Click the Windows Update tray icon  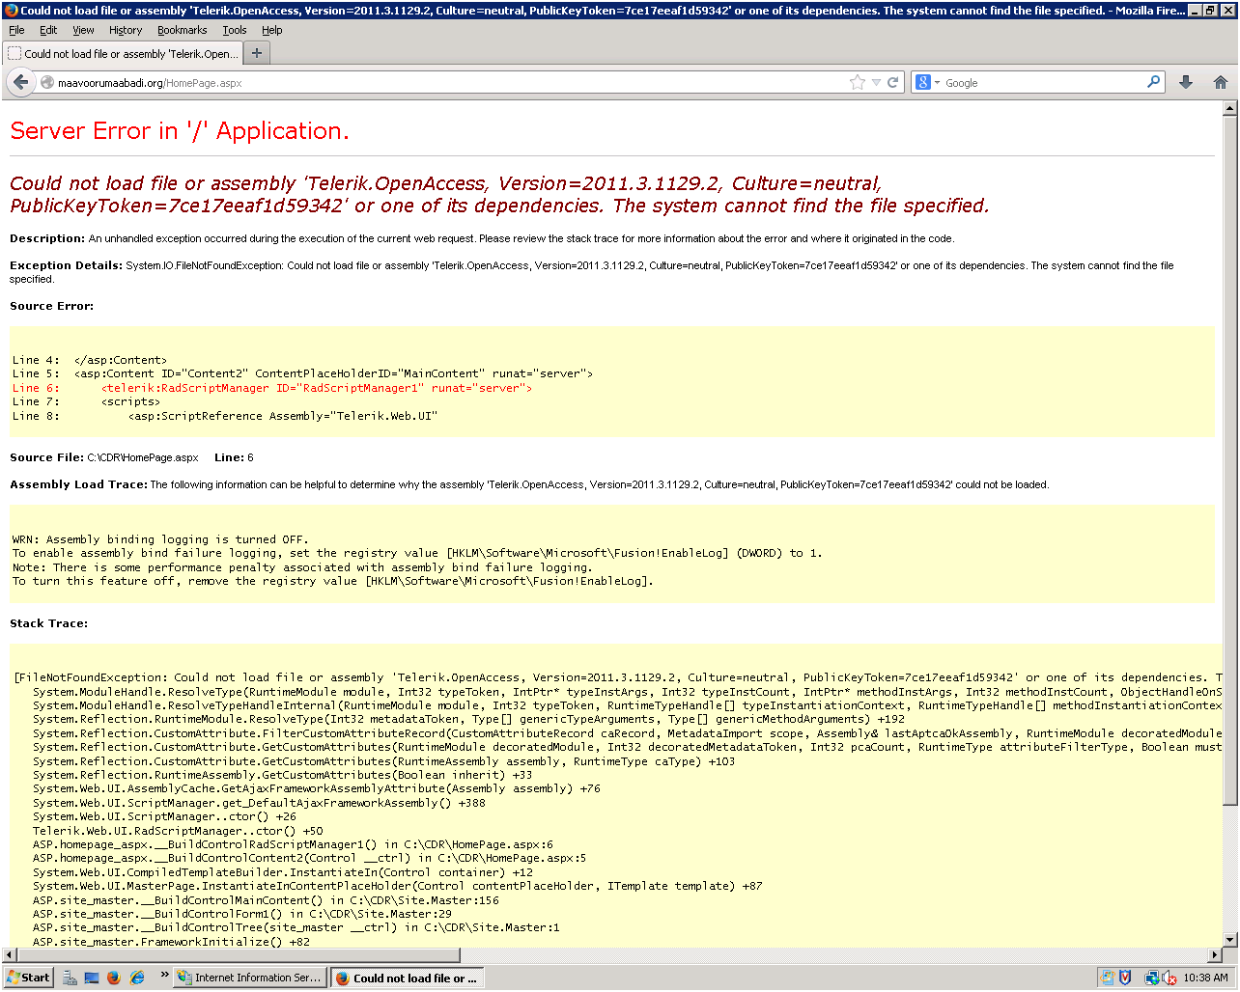(1108, 978)
